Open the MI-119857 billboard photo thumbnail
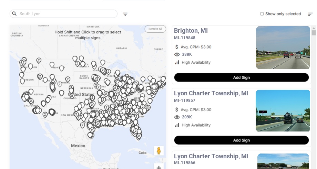317x169 pixels. click(283, 110)
